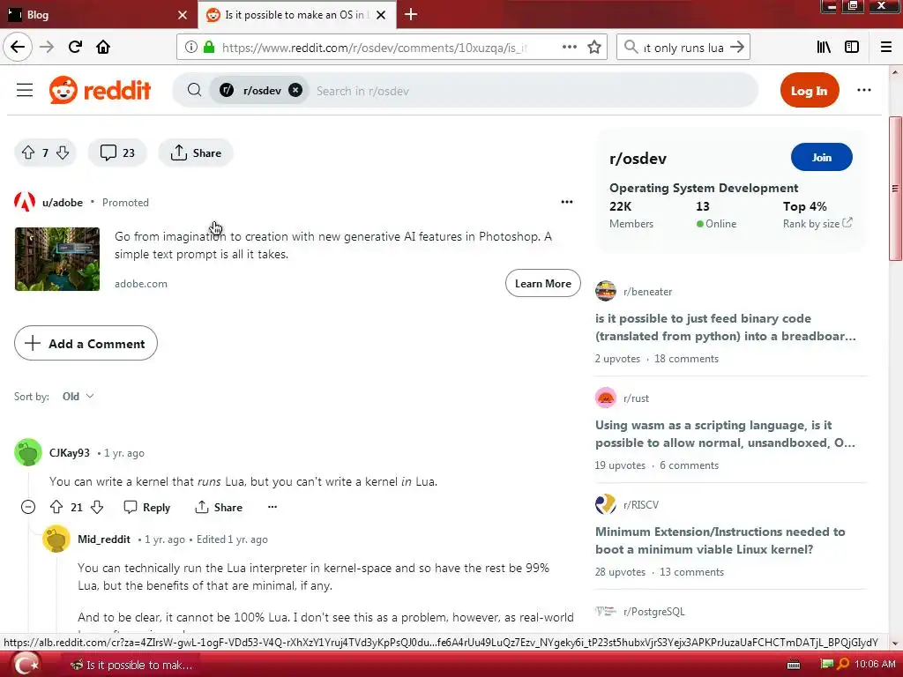Viewport: 903px width, 677px height.
Task: Click Learn More on the Adobe ad
Action: pyautogui.click(x=542, y=283)
